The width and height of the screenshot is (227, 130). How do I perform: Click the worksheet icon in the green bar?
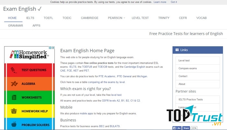(x=14, y=97)
